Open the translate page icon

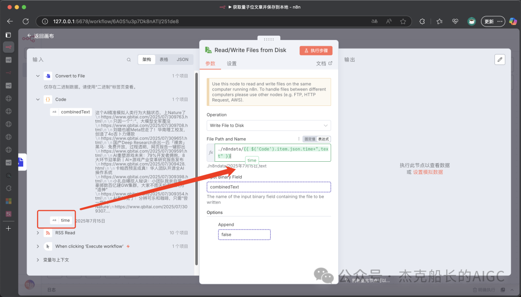tap(374, 21)
